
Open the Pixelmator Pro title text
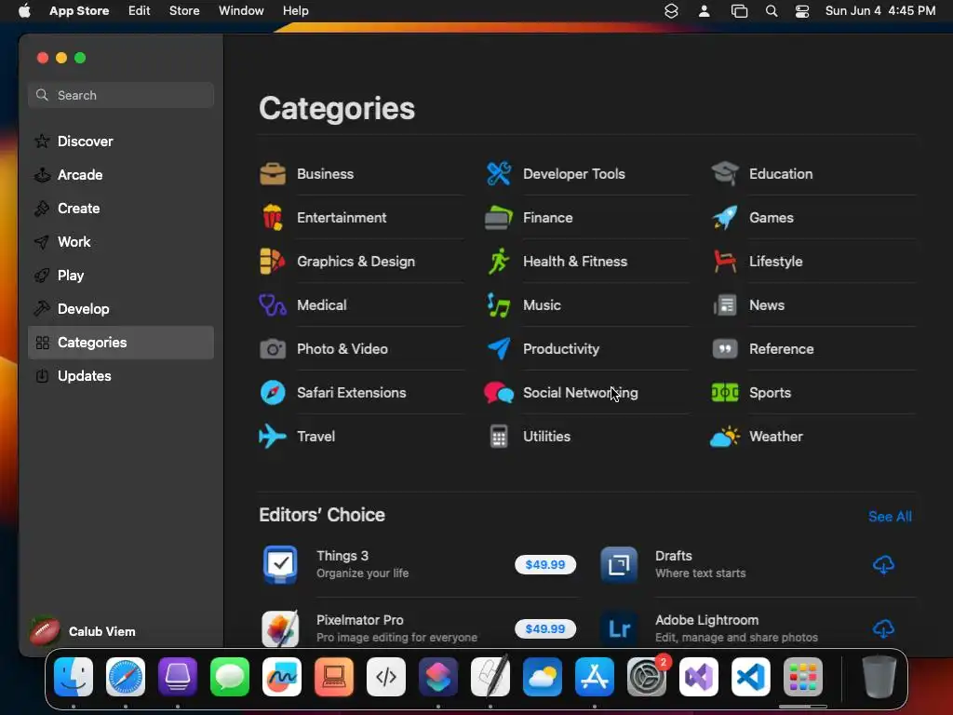coord(360,620)
